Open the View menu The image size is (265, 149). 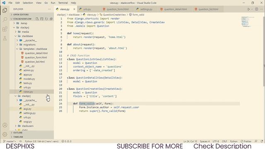pos(39,3)
